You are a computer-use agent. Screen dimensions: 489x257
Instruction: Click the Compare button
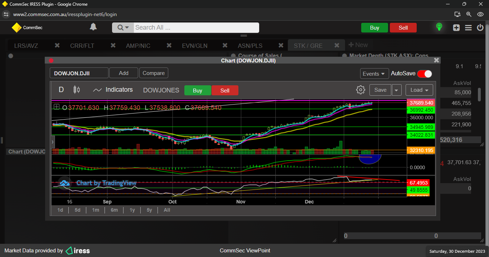tap(154, 73)
